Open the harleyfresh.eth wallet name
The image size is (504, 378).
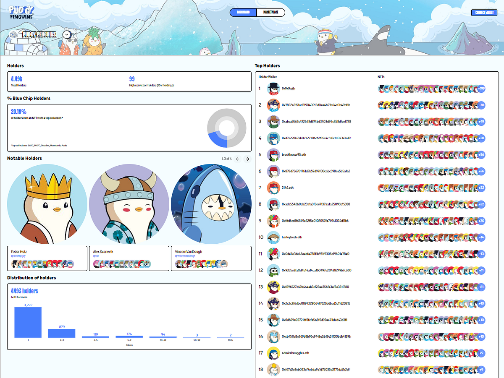tap(292, 237)
